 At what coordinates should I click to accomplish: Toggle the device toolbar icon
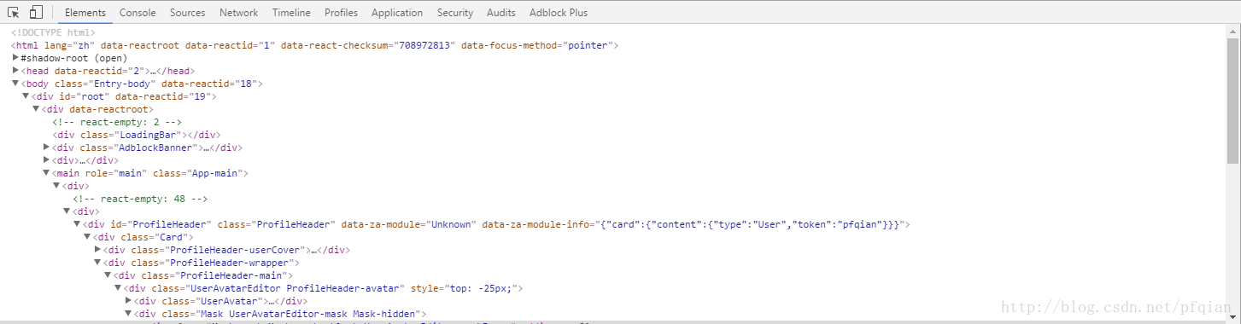point(36,12)
